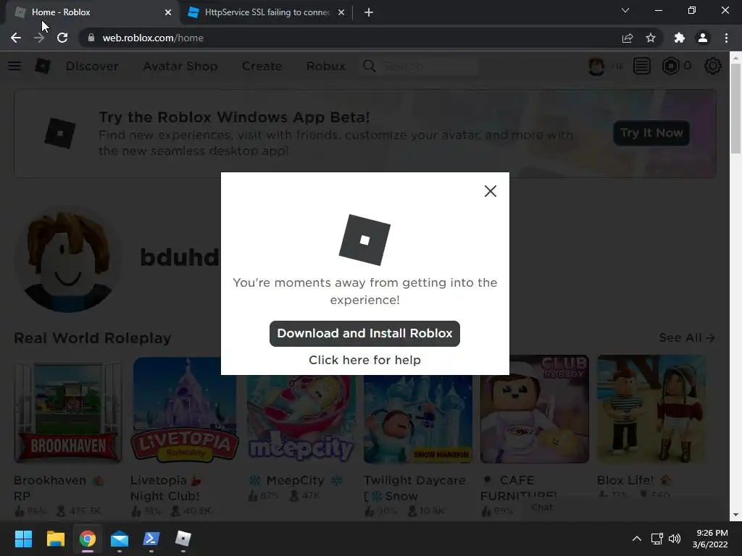The image size is (742, 556).
Task: Share this page icon in address bar
Action: tap(628, 38)
